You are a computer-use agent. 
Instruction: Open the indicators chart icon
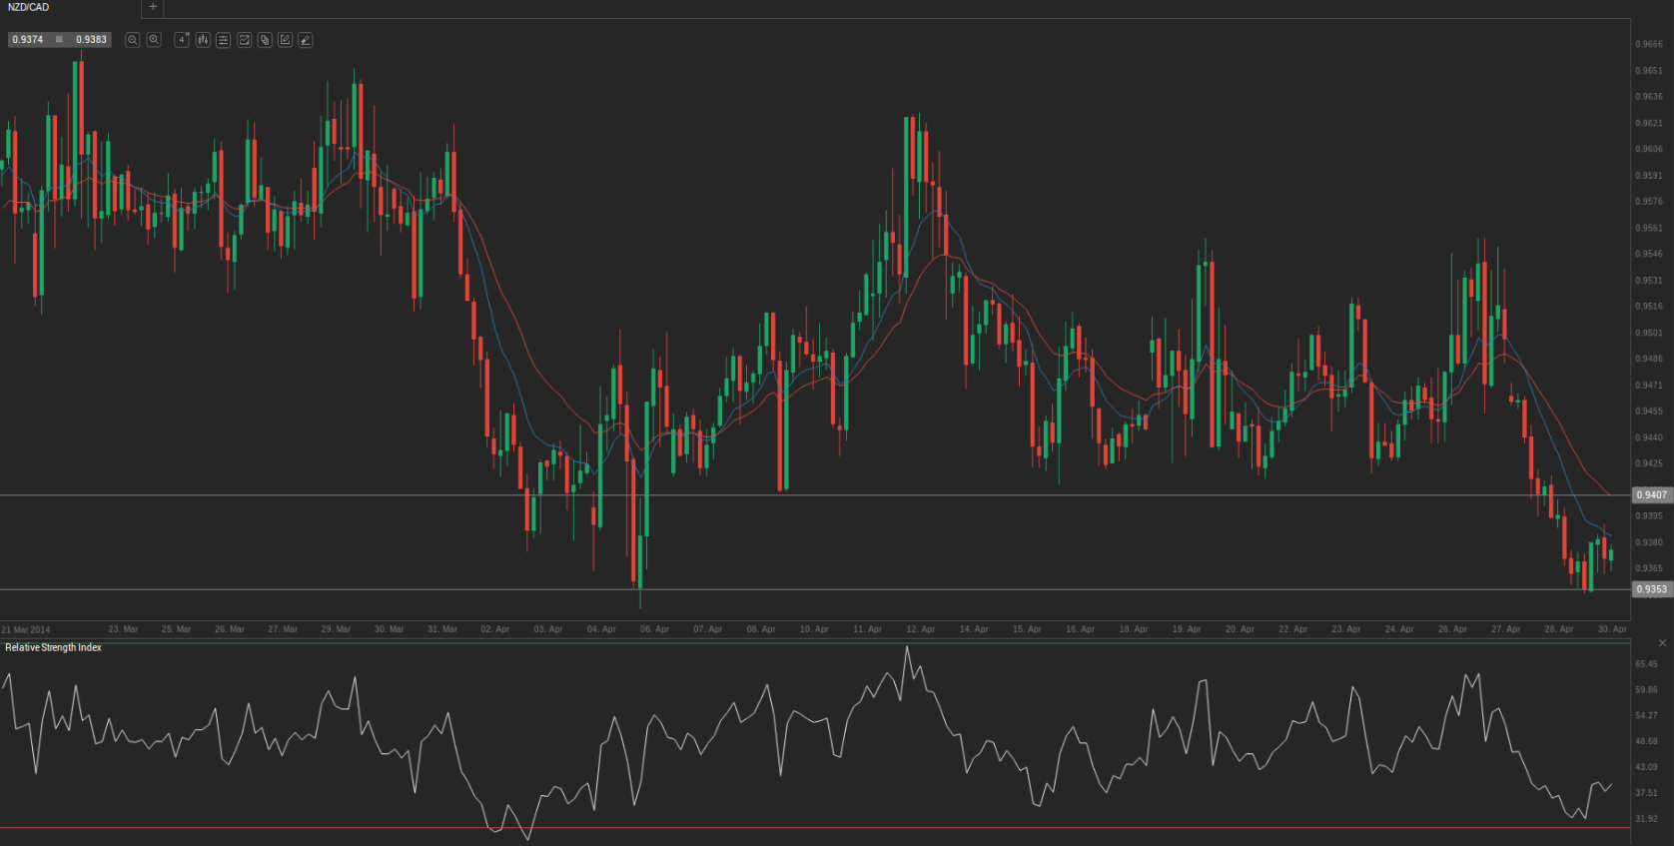pyautogui.click(x=244, y=40)
